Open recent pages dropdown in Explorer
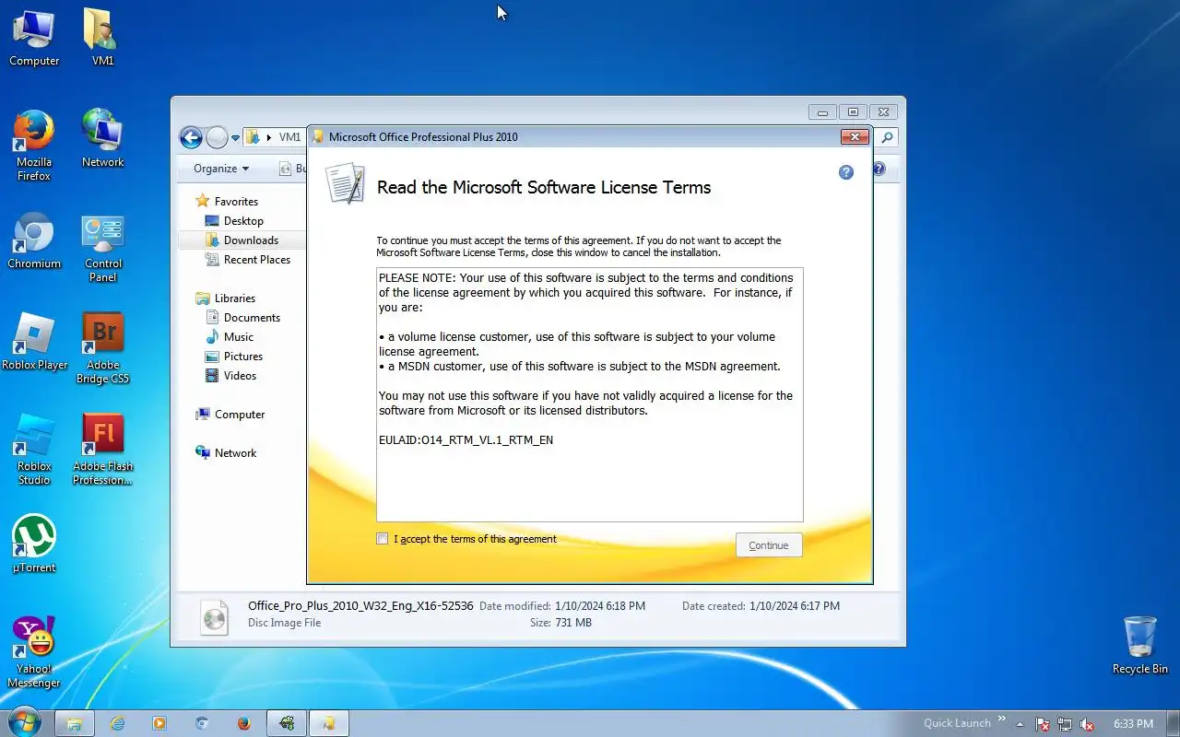The width and height of the screenshot is (1180, 737). click(235, 138)
